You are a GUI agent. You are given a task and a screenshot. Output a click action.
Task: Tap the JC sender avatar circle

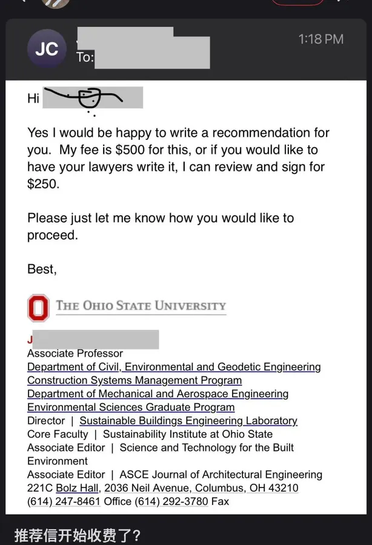coord(47,48)
